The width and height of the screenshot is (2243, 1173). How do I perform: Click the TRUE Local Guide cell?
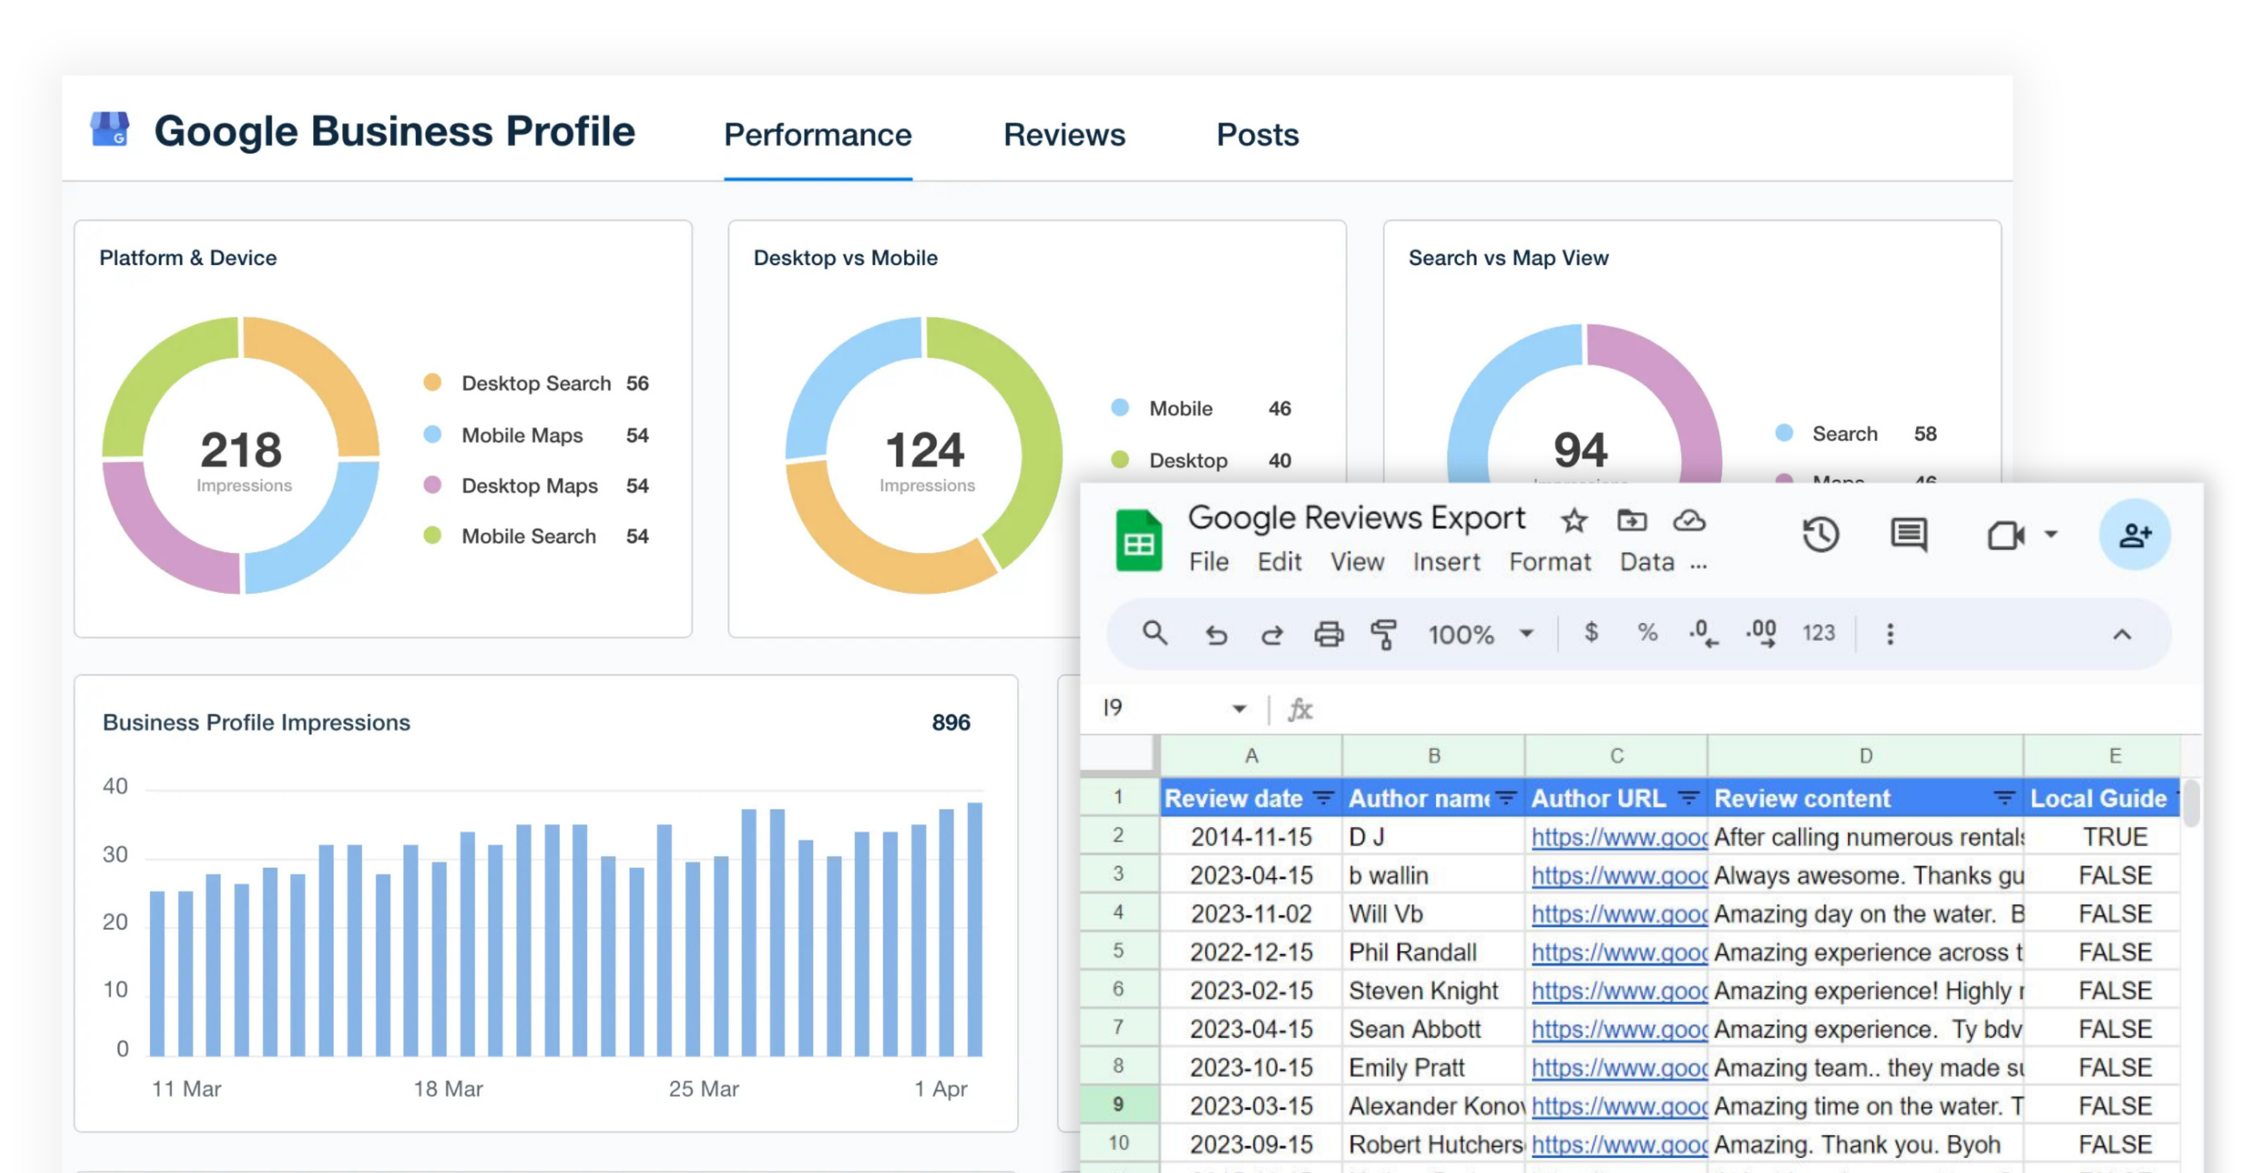tap(2115, 837)
